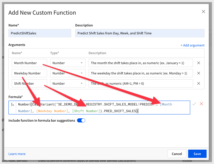Click the fx formula icon
The image size is (214, 164).
click(13, 104)
